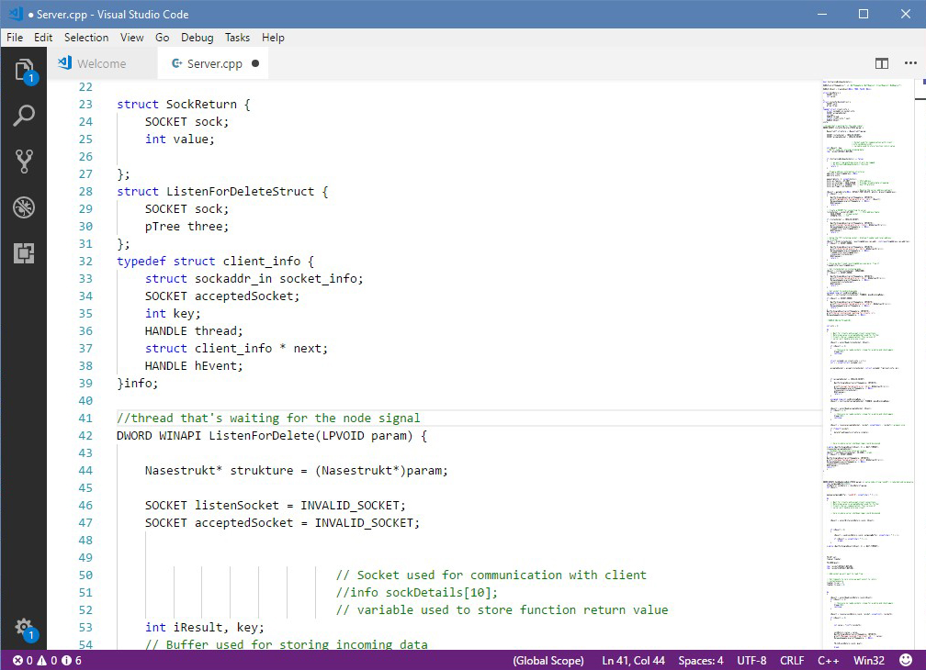Screen dimensions: 926x670
Task: Switch to the Welcome tab
Action: [101, 63]
